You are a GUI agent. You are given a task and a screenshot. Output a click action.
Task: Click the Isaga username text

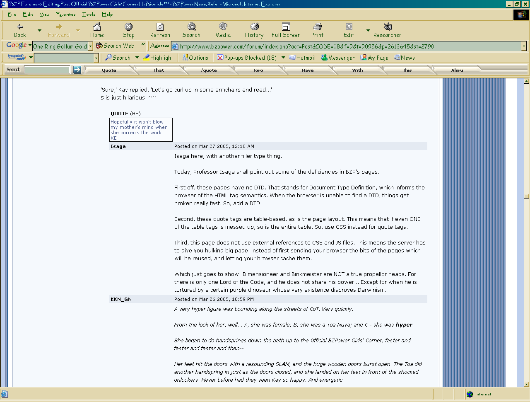118,146
